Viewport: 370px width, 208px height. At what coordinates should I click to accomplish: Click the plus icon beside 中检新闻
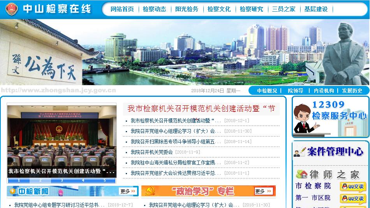(13, 191)
